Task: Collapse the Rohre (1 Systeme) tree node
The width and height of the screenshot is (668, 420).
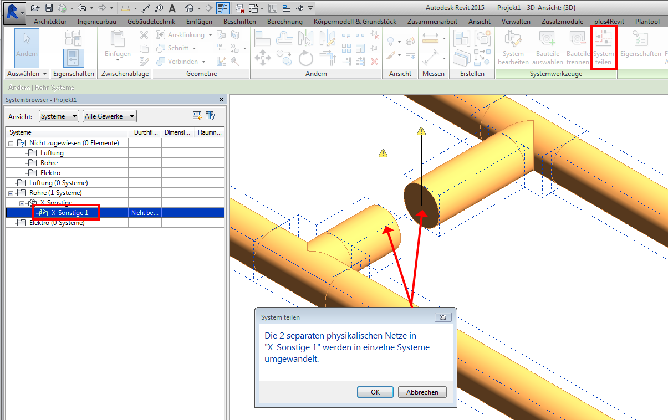Action: click(11, 193)
